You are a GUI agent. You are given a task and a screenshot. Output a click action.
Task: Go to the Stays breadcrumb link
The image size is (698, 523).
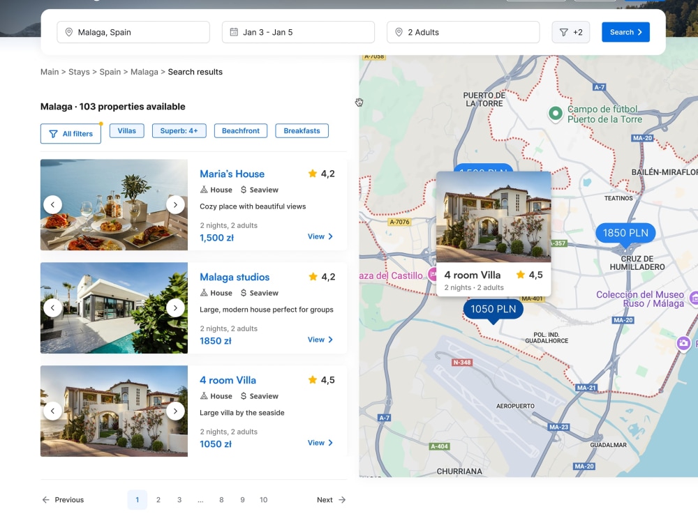79,72
